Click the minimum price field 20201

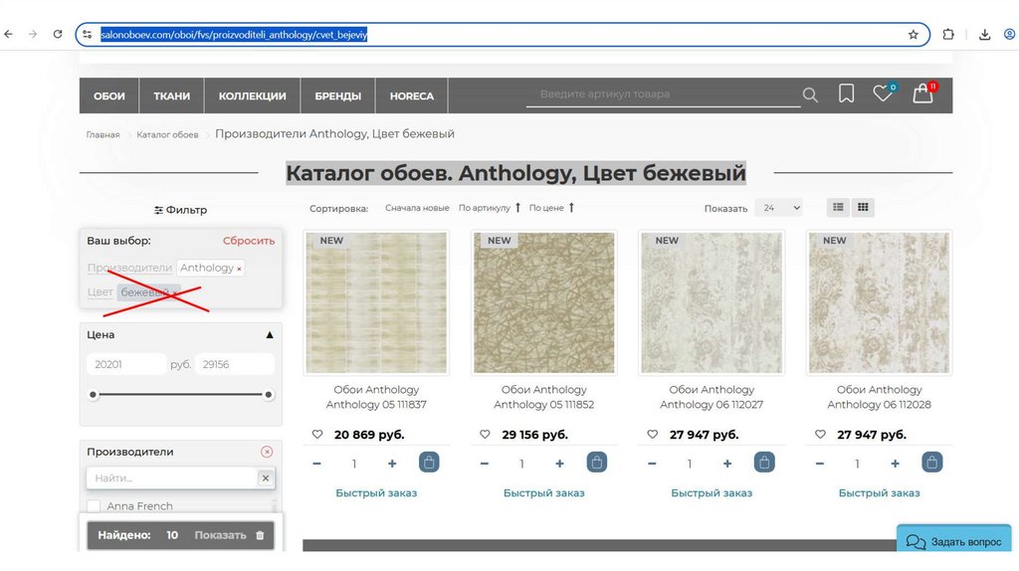coord(126,364)
